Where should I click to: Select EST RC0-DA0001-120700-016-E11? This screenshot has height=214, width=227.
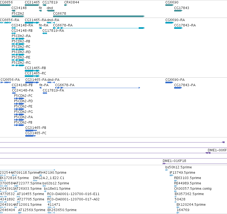(73, 194)
